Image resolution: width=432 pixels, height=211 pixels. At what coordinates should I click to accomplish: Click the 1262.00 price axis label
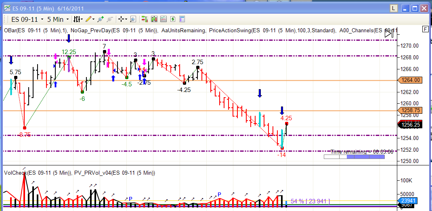click(x=409, y=92)
